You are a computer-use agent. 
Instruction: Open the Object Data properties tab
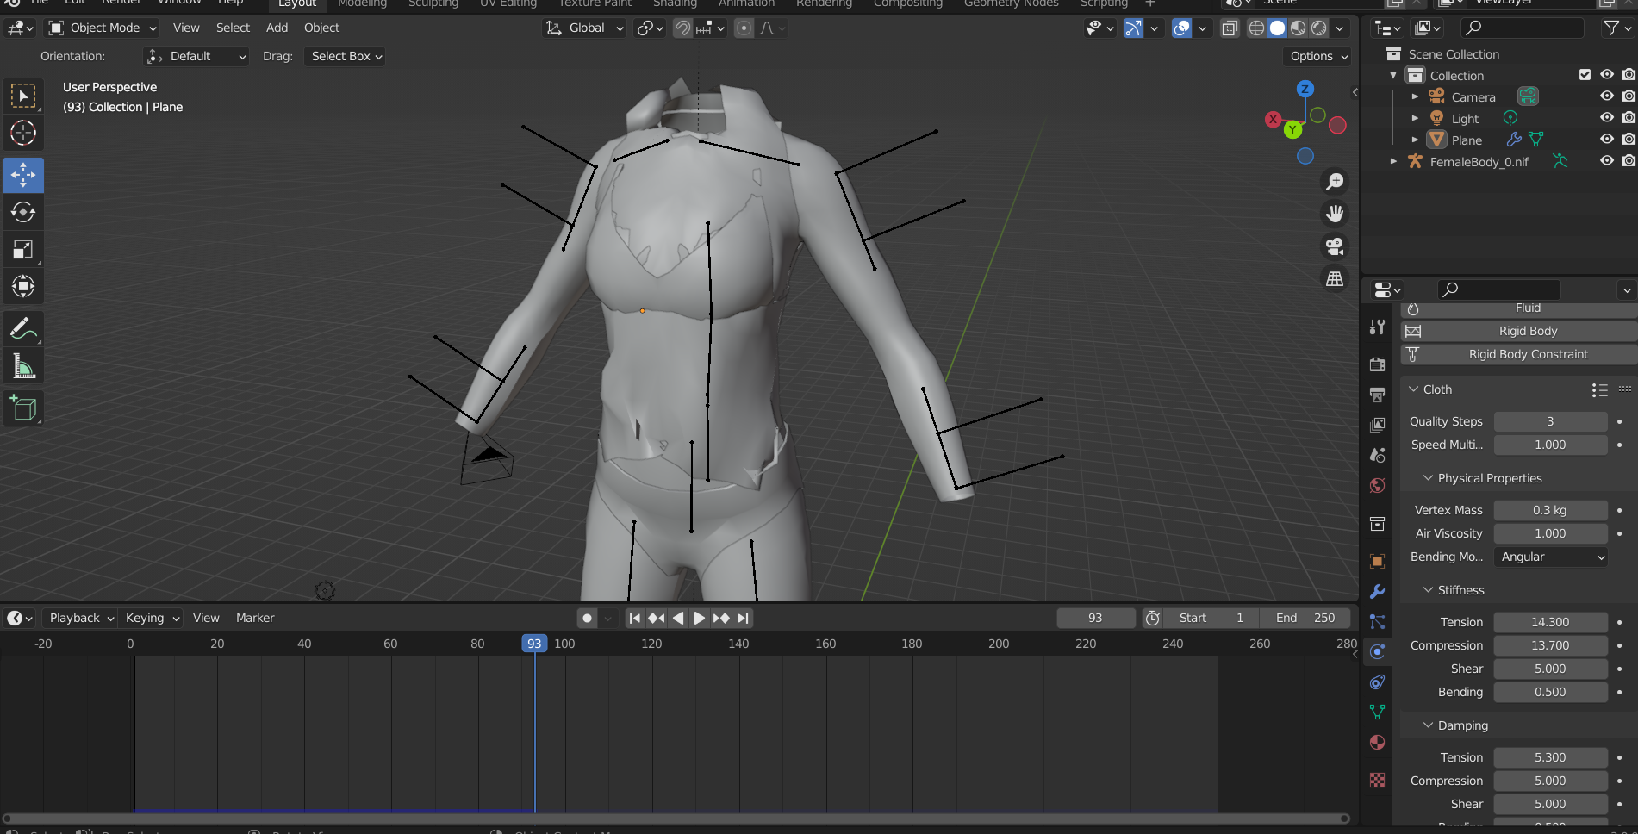[1377, 712]
